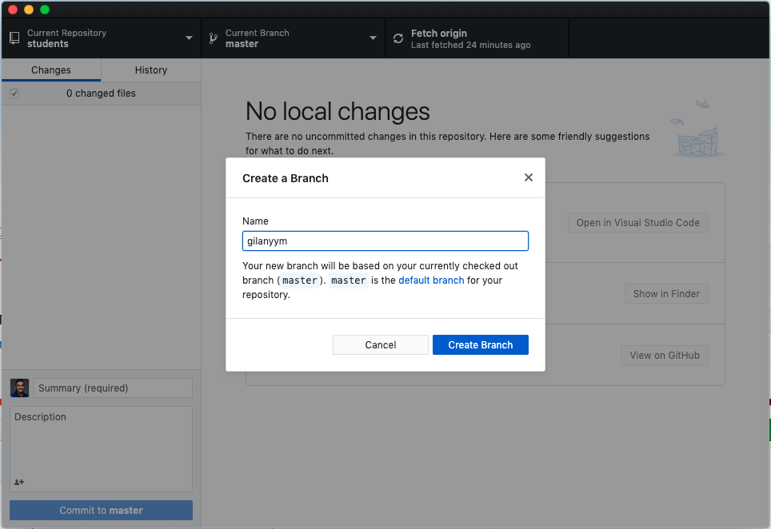Click the branch fork icon

click(x=214, y=38)
